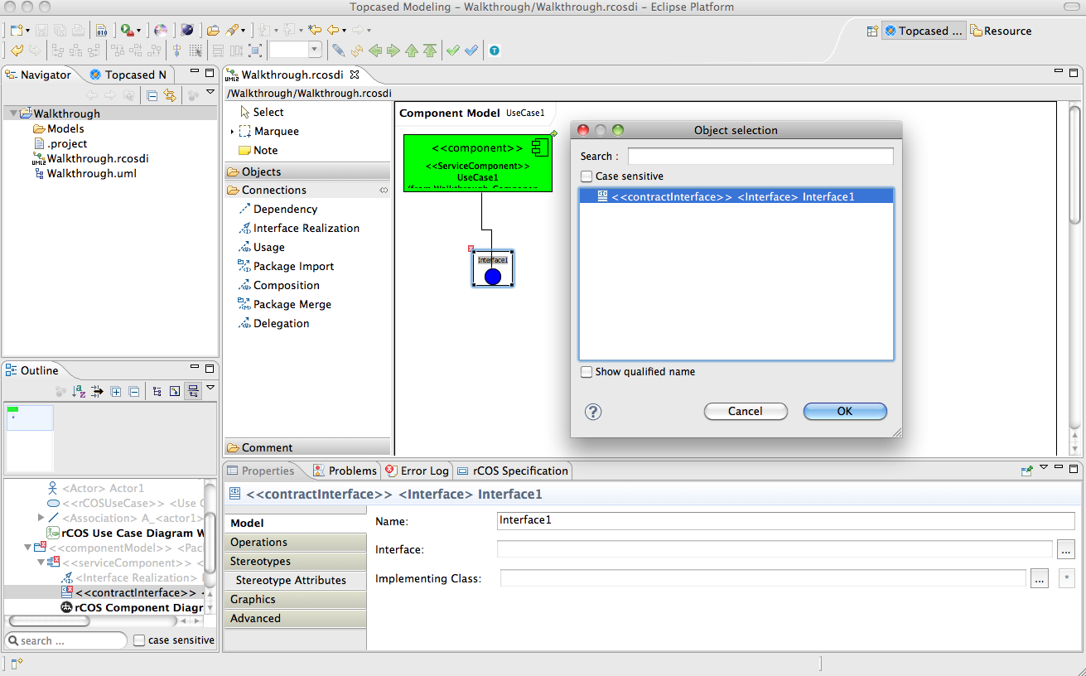Toggle combined overview and tree view in Outline
The width and height of the screenshot is (1086, 676).
(193, 391)
